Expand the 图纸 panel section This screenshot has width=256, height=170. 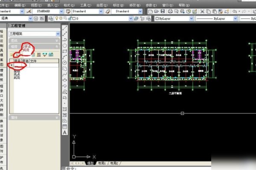coord(57,40)
